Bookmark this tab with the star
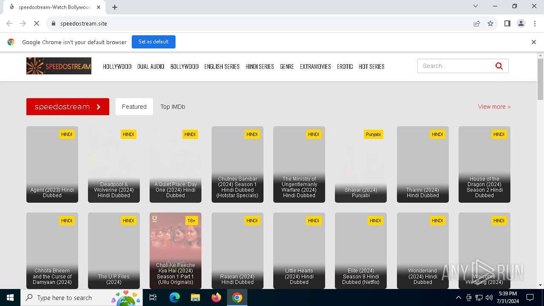This screenshot has height=306, width=544. 490,23
